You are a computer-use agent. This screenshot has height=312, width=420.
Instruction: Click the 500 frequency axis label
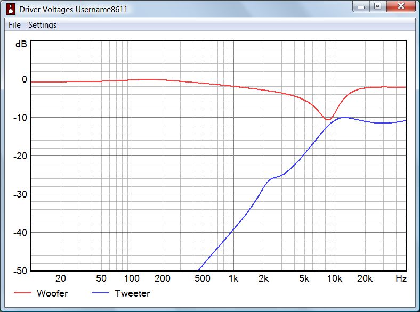point(203,278)
